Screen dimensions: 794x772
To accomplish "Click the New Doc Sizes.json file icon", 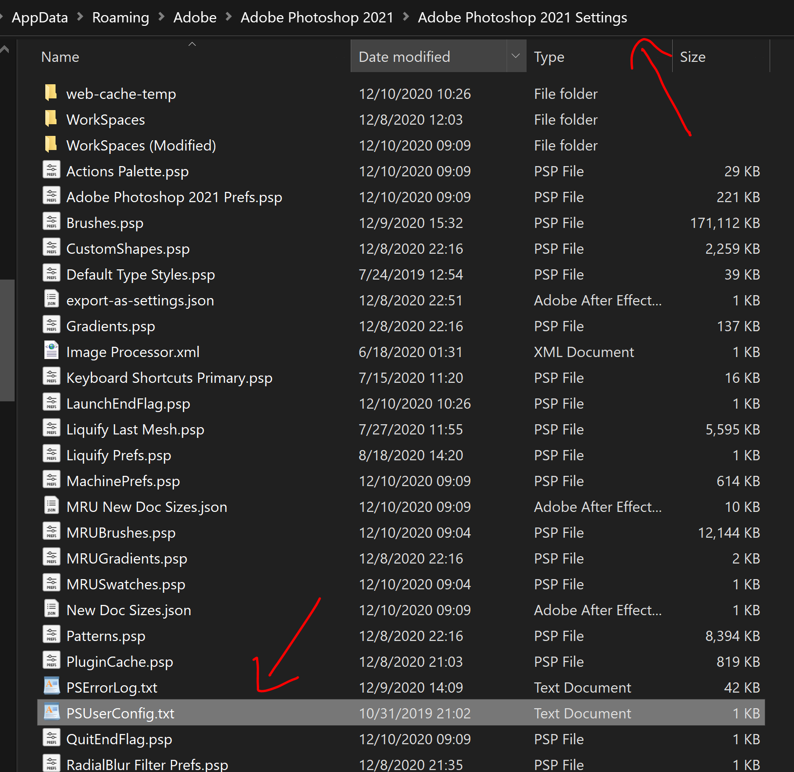I will (52, 608).
